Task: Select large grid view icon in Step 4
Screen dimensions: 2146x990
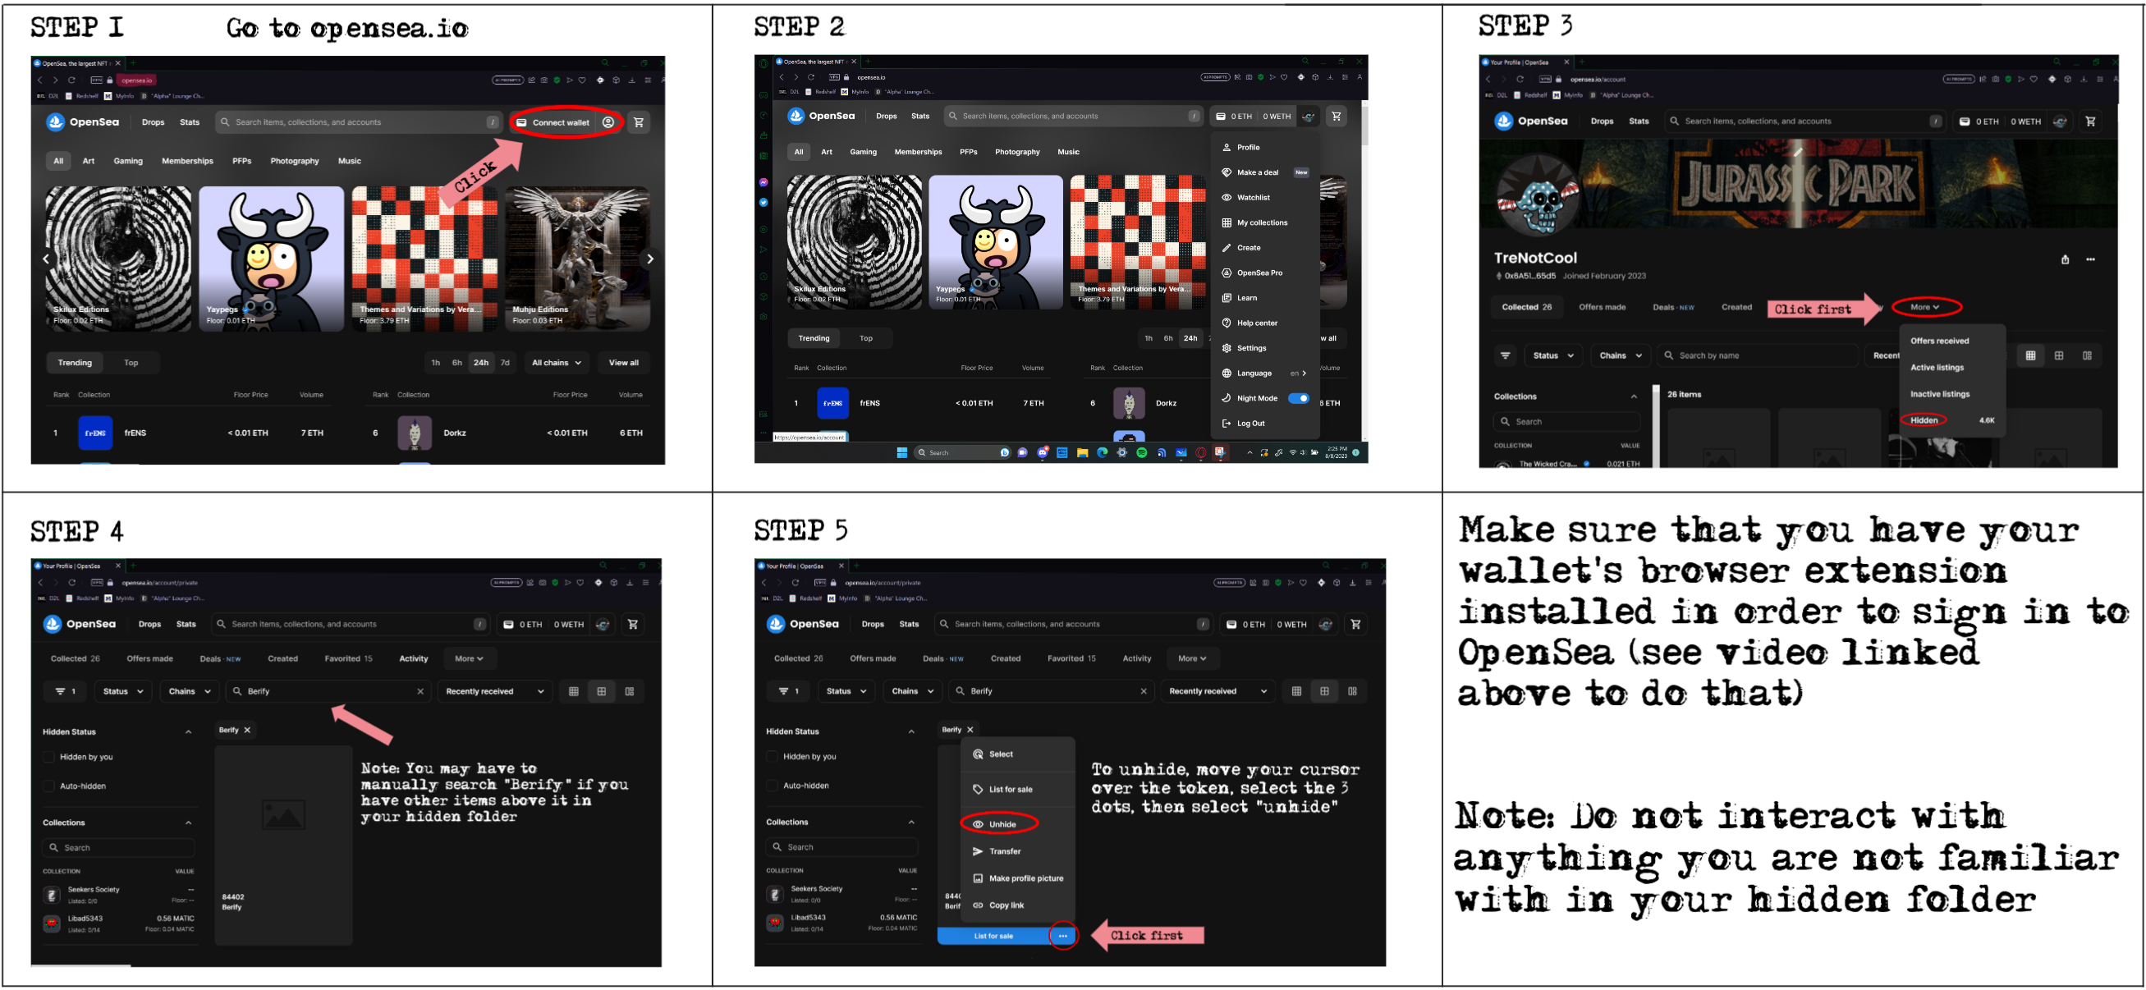Action: [601, 692]
